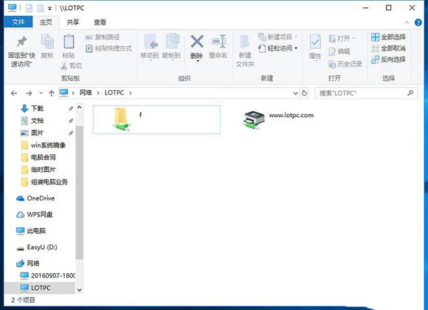
Task: Click the Edit (编辑) ribbon button
Action: tap(339, 51)
